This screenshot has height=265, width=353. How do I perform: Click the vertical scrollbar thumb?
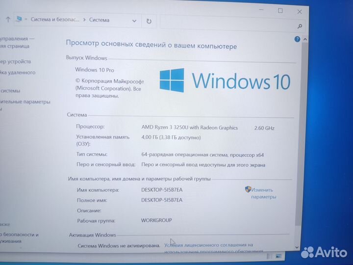click(301, 134)
